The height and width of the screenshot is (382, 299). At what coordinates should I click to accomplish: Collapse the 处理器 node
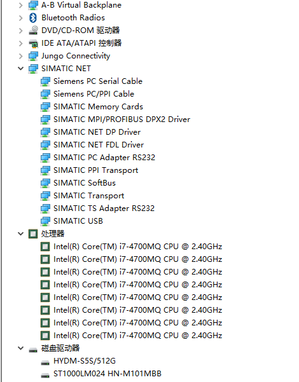coord(21,234)
